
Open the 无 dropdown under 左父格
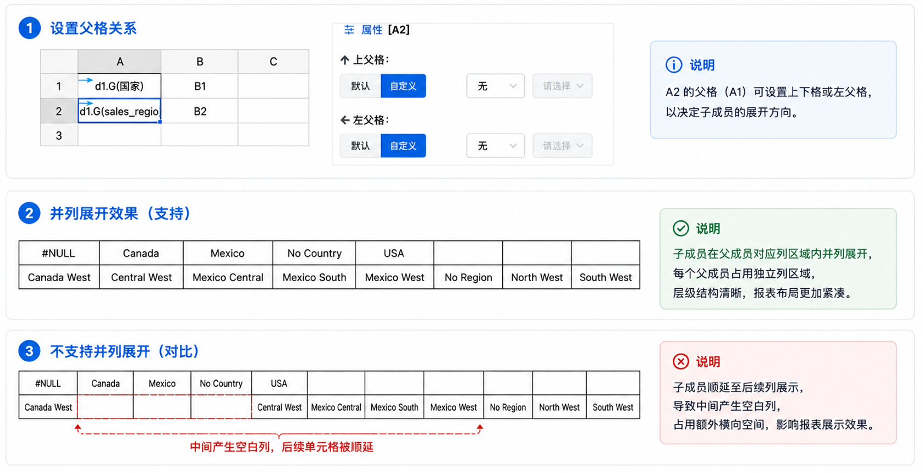[x=496, y=146]
